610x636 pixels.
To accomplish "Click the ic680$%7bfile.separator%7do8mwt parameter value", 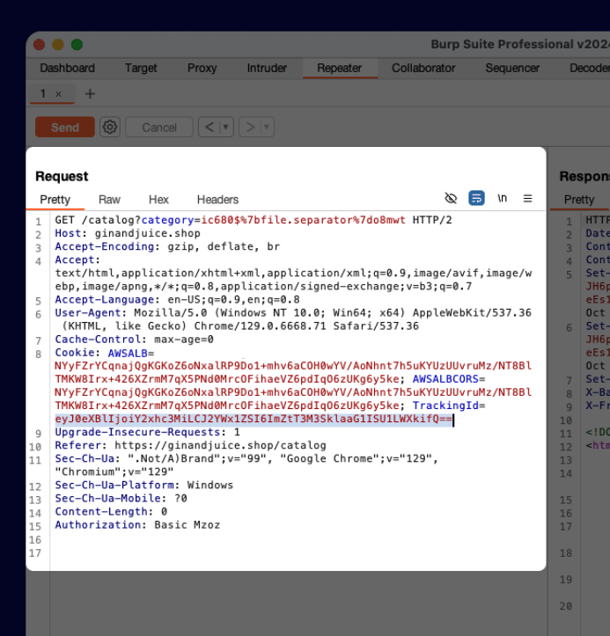I will (303, 220).
